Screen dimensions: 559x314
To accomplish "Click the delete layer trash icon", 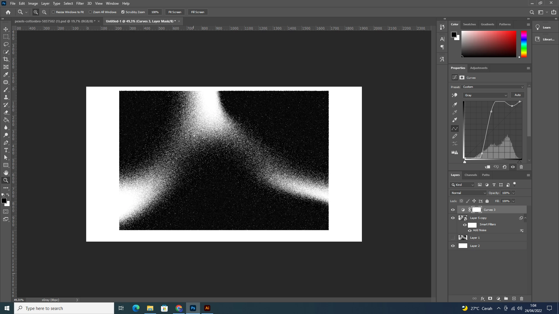I will click(x=521, y=299).
